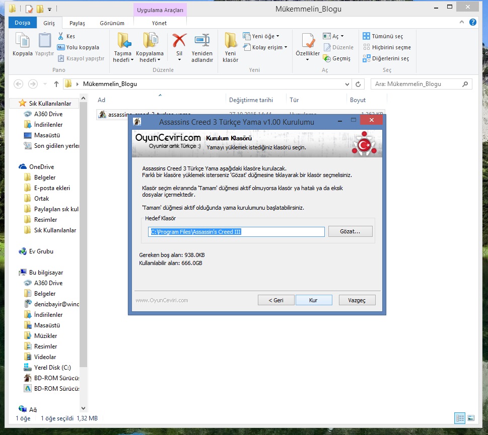Open Explorer help question mark icon

click(473, 22)
